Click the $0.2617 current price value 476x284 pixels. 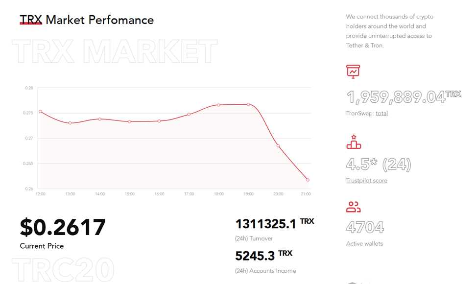[63, 227]
